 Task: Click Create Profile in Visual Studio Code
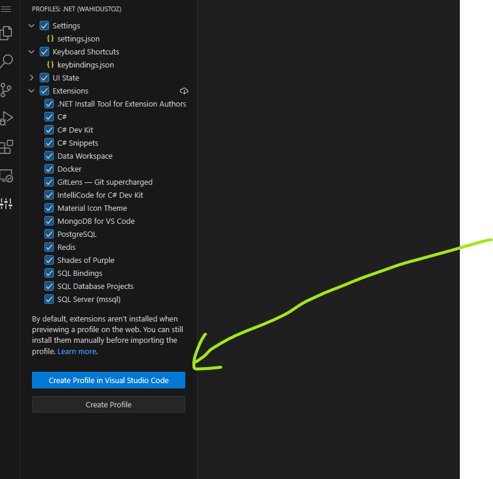coord(108,380)
